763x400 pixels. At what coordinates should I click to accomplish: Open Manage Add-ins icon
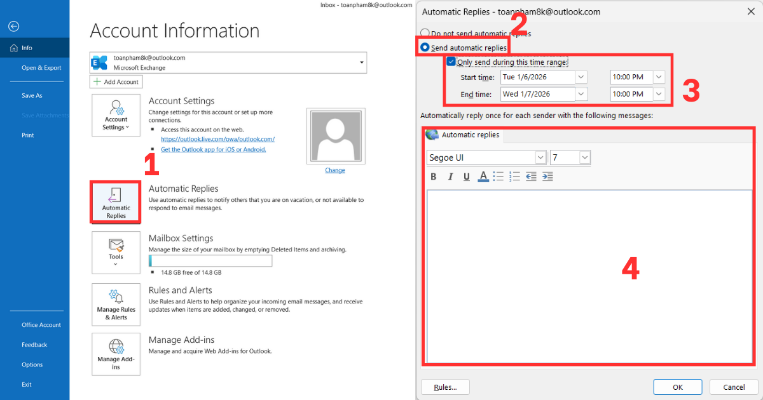point(115,354)
